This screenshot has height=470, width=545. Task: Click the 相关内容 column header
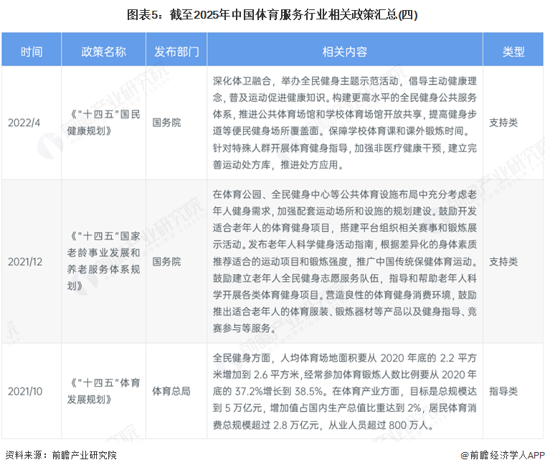[x=344, y=52]
